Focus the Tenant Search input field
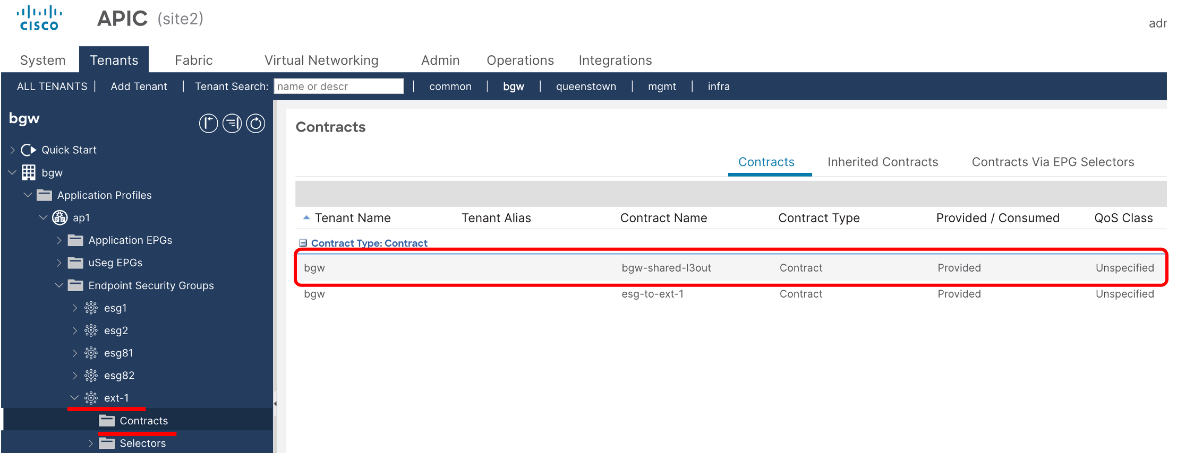Screen dimensions: 1177x453 pyautogui.click(x=339, y=86)
